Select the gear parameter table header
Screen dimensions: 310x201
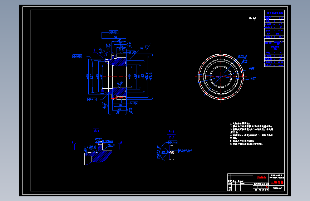[x=274, y=13]
